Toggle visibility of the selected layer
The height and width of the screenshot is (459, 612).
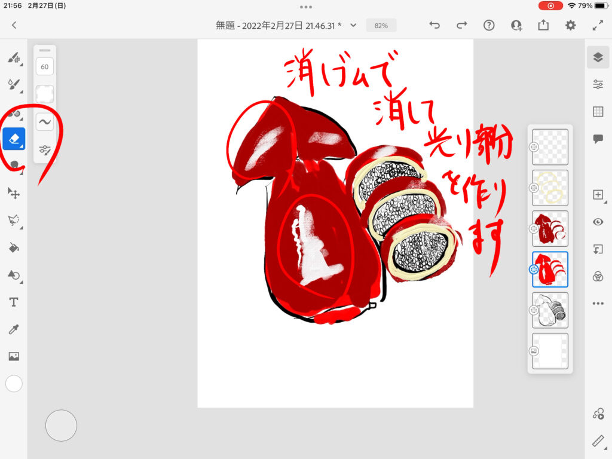pos(598,222)
